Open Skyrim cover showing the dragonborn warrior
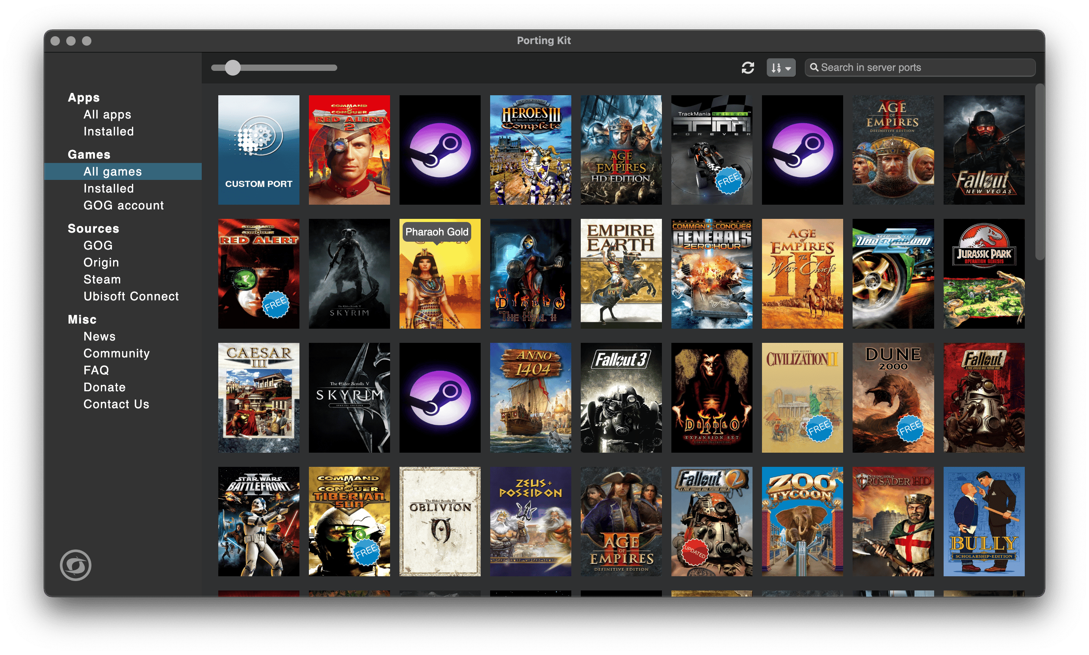The image size is (1089, 655). pyautogui.click(x=349, y=274)
